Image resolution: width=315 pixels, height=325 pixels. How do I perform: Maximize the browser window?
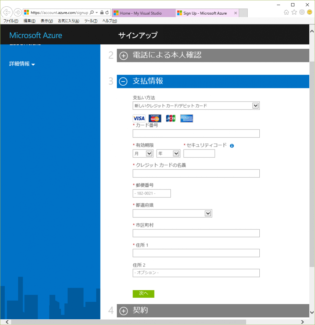click(x=293, y=5)
